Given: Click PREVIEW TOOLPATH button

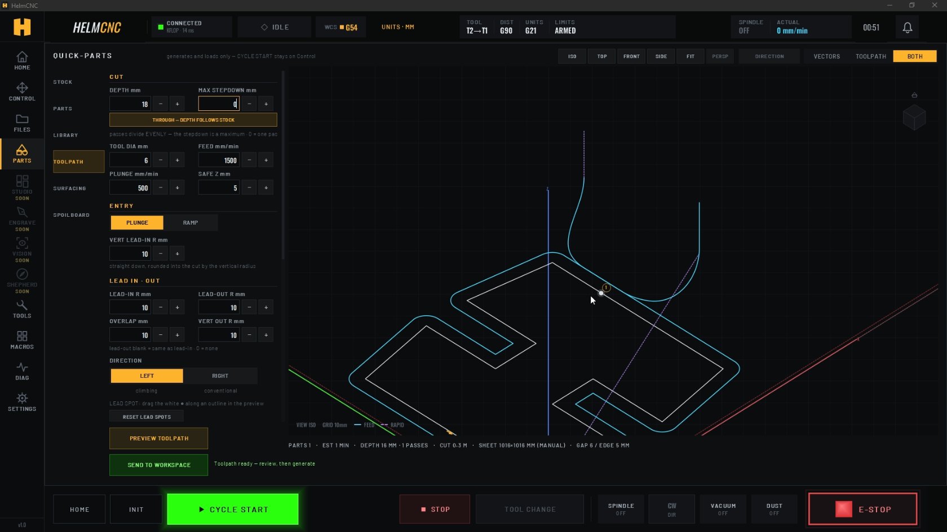Looking at the screenshot, I should (158, 438).
